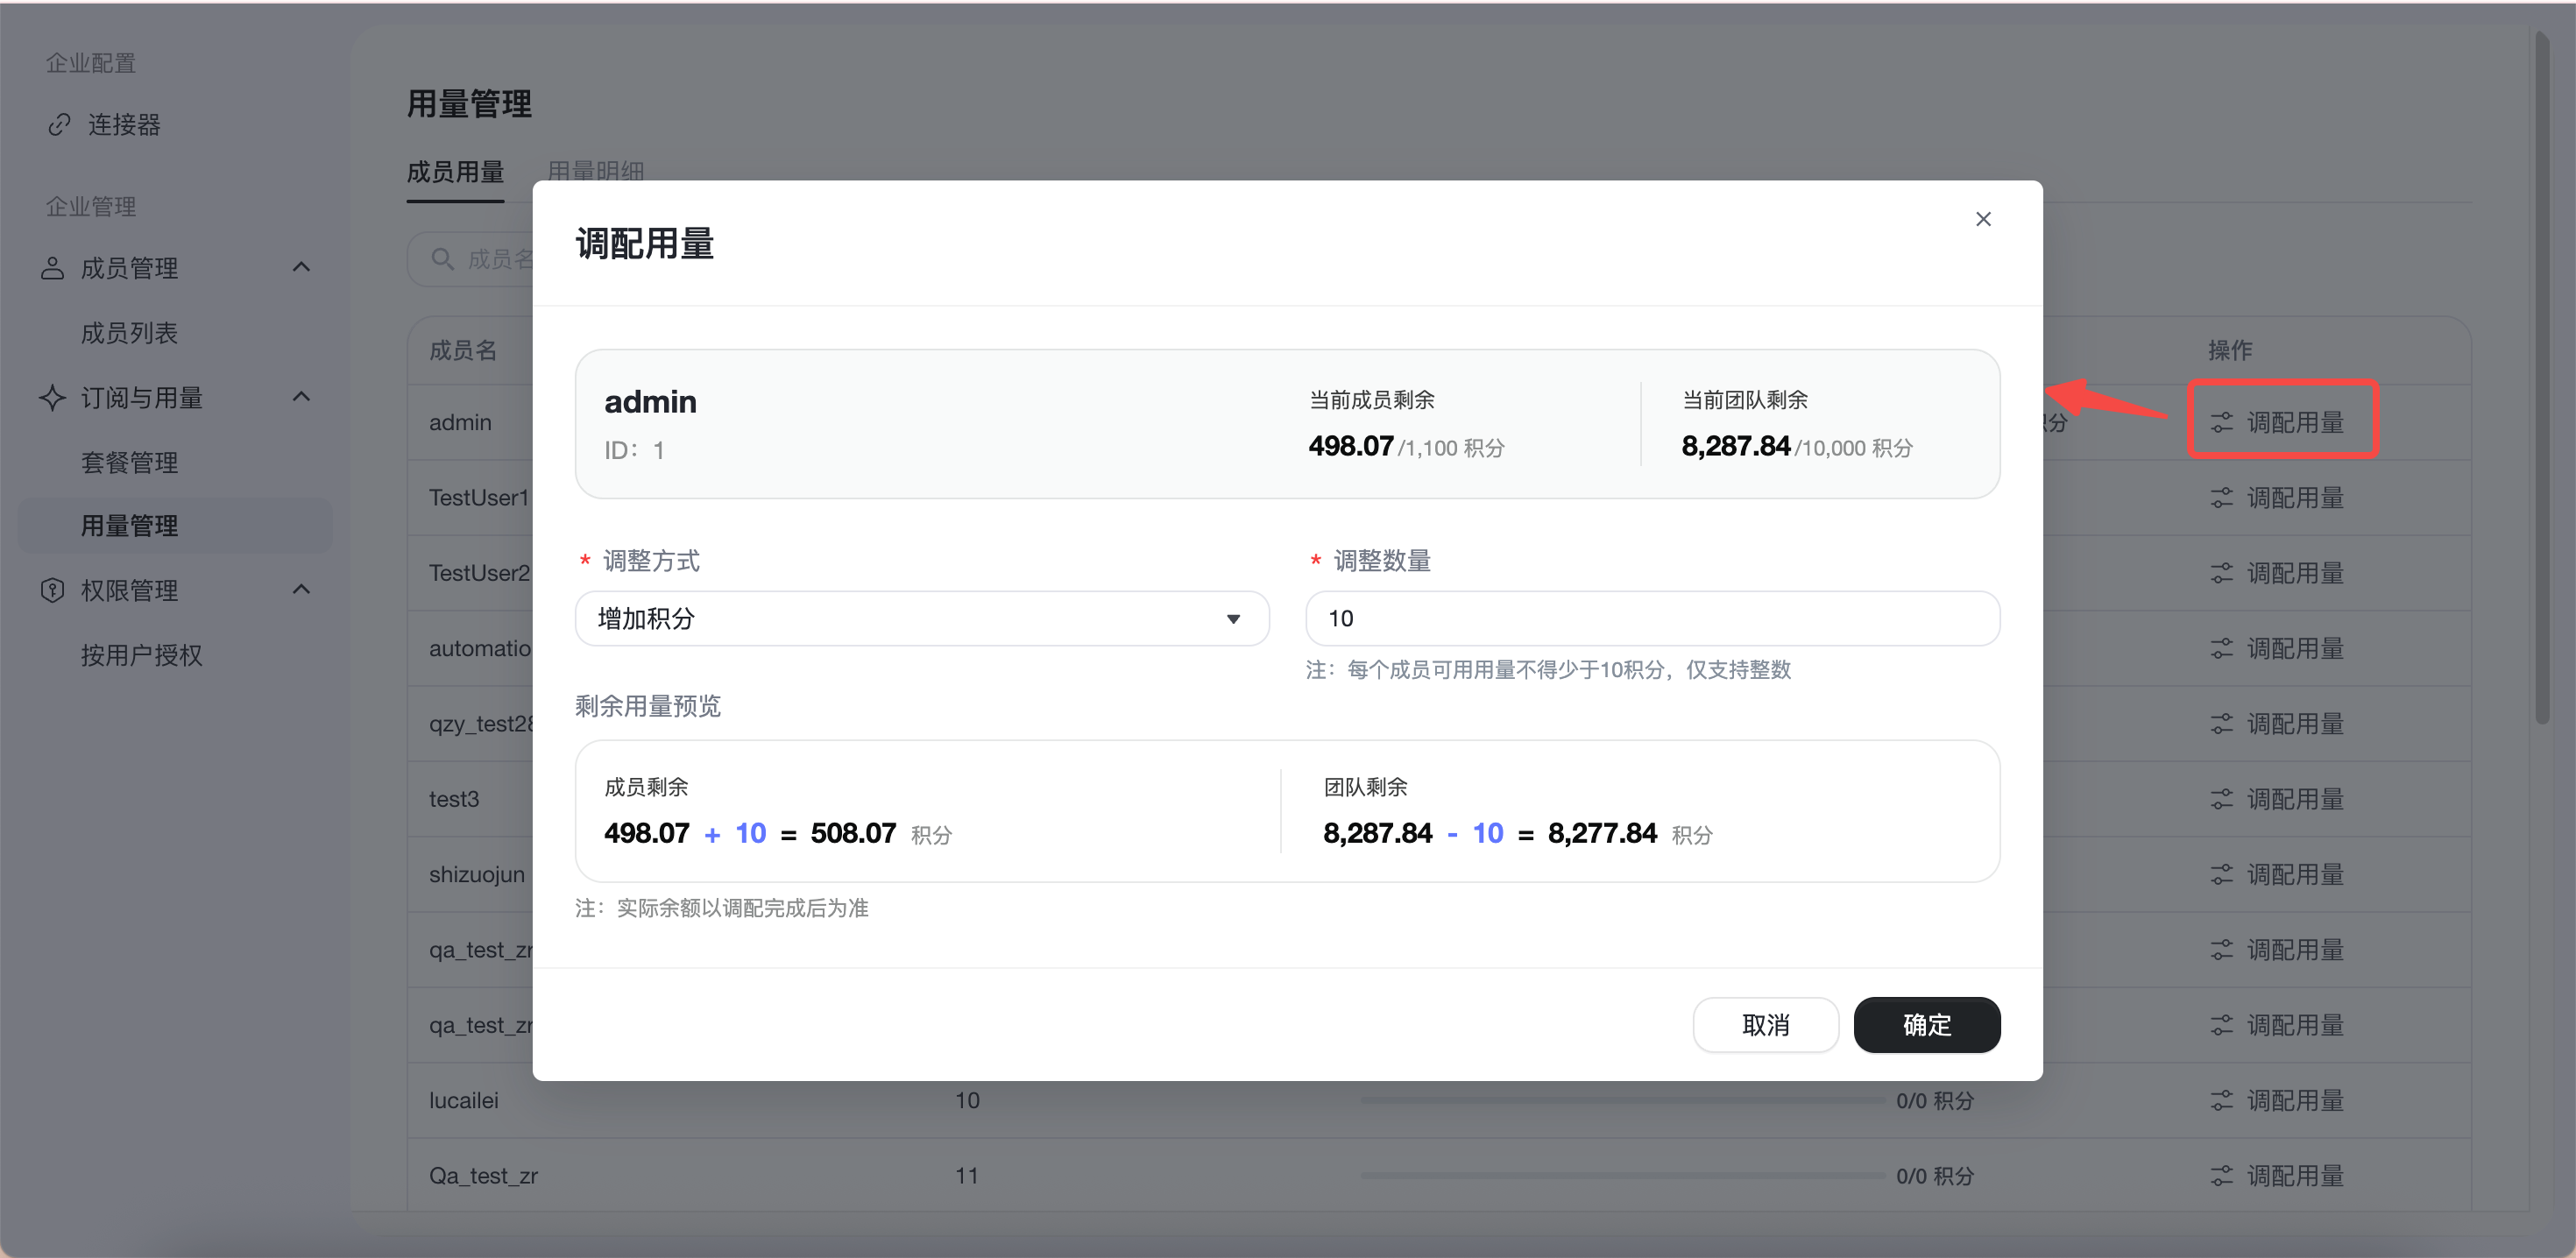Viewport: 2576px width, 1258px height.
Task: Open 成员列表 in the sidebar
Action: tap(129, 333)
